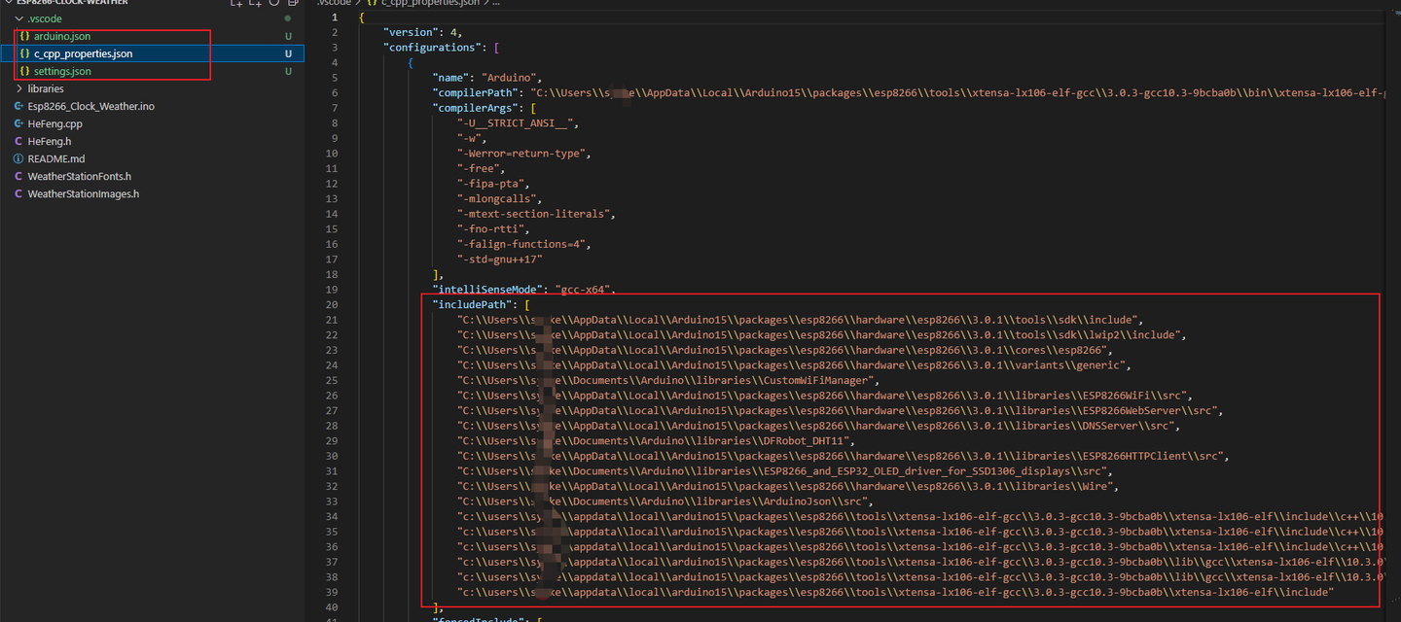Select the intelliSenseMode value gcc-x64
Viewport: 1401px width, 622px height.
578,289
